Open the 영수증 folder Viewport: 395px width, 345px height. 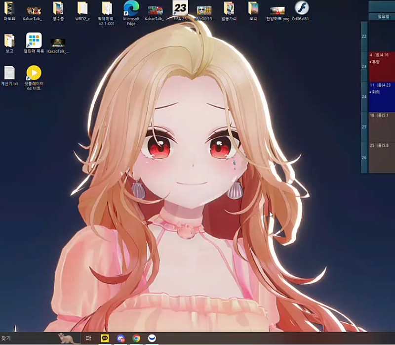(x=58, y=8)
